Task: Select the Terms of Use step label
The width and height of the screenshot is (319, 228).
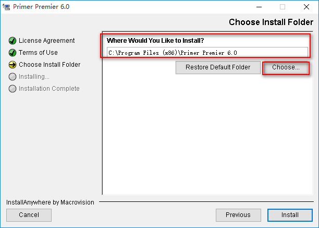Action: click(x=38, y=53)
